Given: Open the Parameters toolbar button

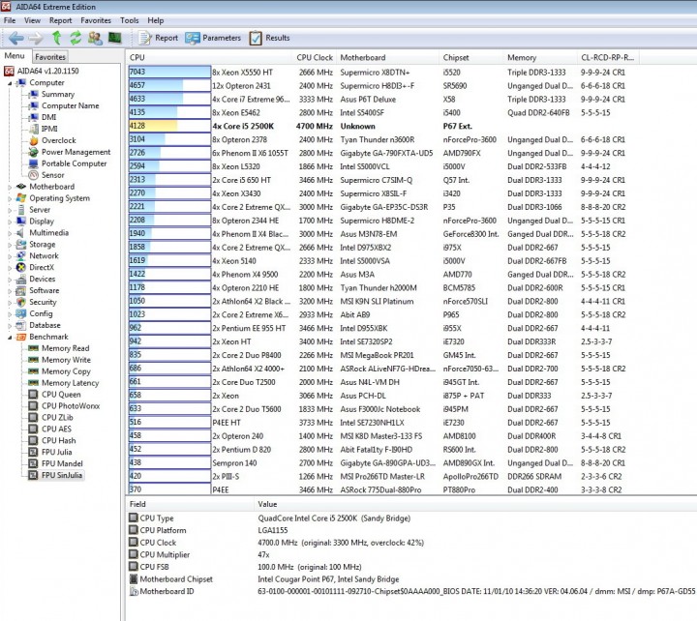Looking at the screenshot, I should (x=213, y=38).
